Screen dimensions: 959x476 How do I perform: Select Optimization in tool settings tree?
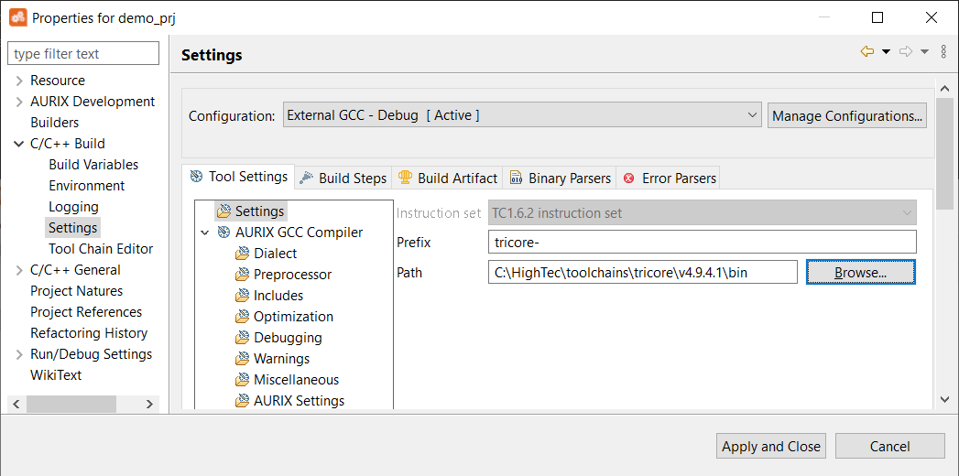coord(294,317)
